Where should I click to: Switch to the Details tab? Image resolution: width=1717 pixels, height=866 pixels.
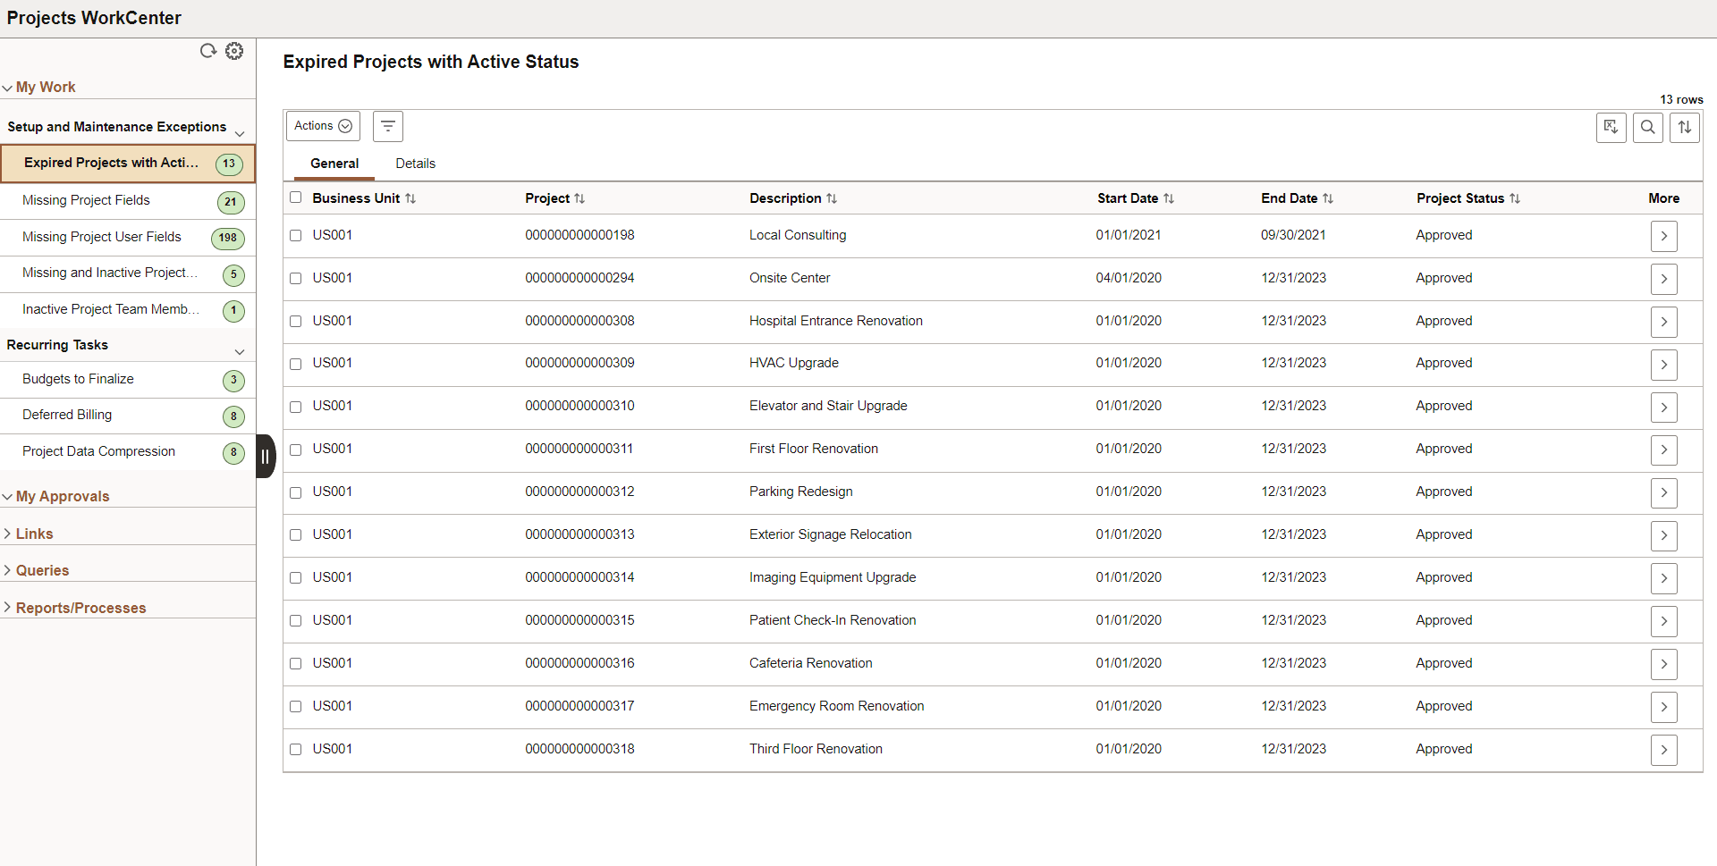point(415,164)
